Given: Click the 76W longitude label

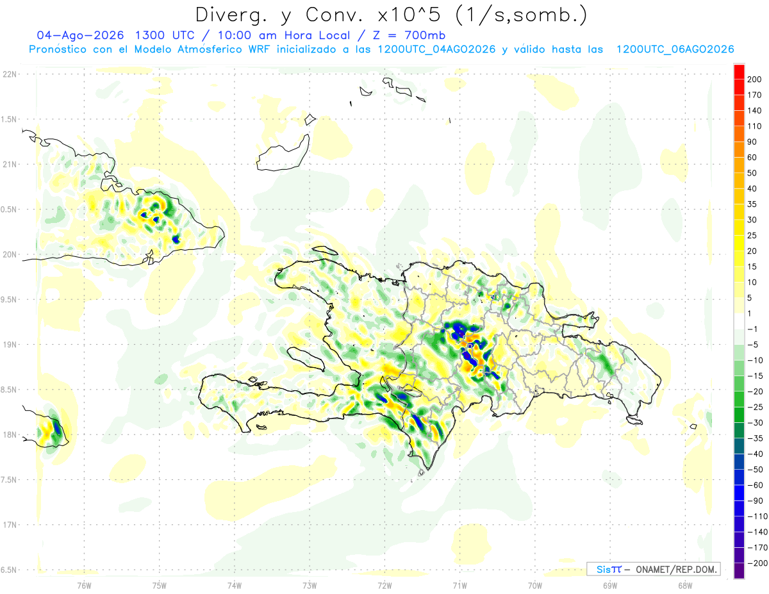Looking at the screenshot, I should 84,585.
